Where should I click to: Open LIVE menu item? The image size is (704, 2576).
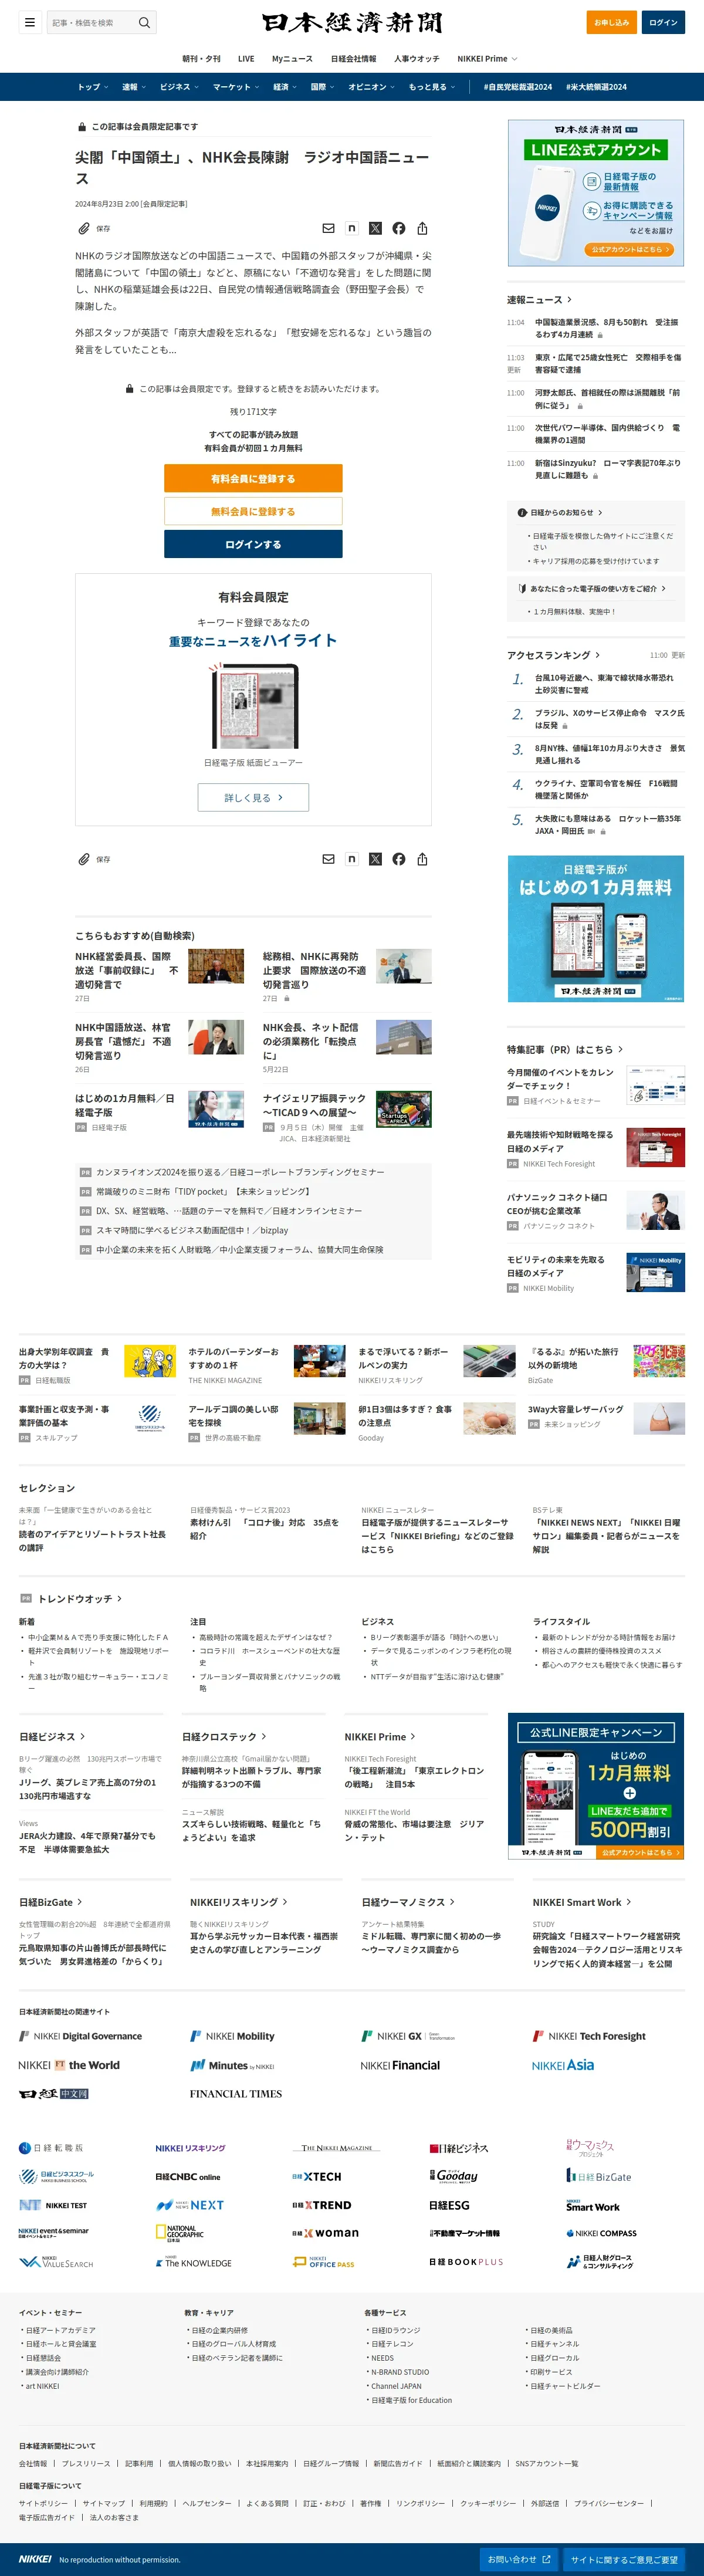point(246,59)
